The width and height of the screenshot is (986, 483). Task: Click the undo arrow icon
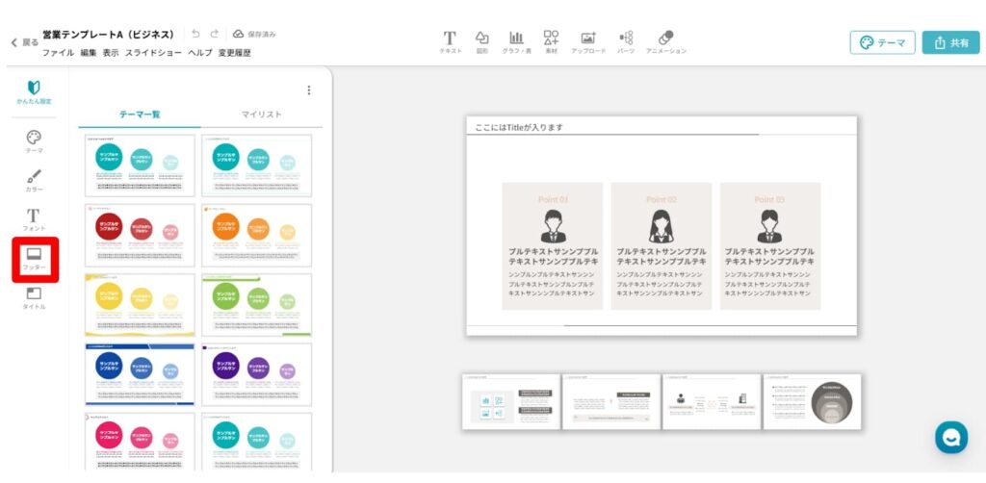coord(196,34)
